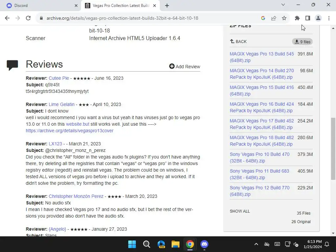Click the scrollbar up arrow
The image size is (336, 252).
click(x=333, y=28)
